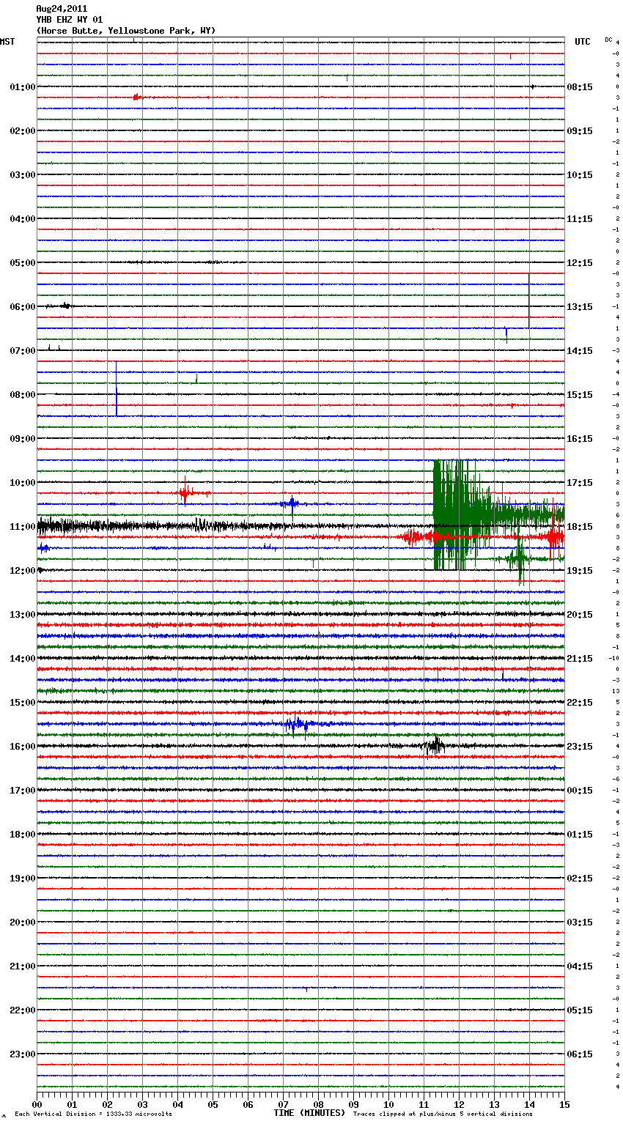This screenshot has height=1124, width=623.
Task: Select the 22:00 MST hour label
Action: pyautogui.click(x=22, y=1010)
